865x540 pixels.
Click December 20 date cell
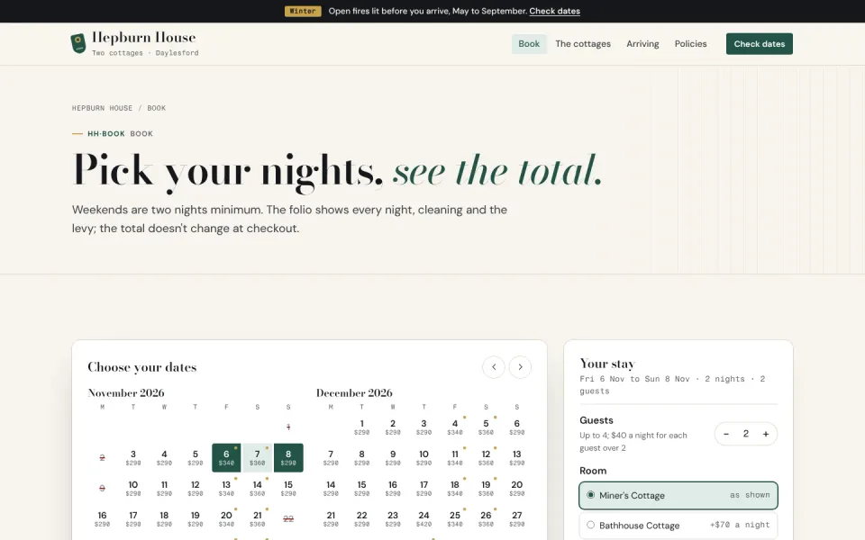(517, 488)
